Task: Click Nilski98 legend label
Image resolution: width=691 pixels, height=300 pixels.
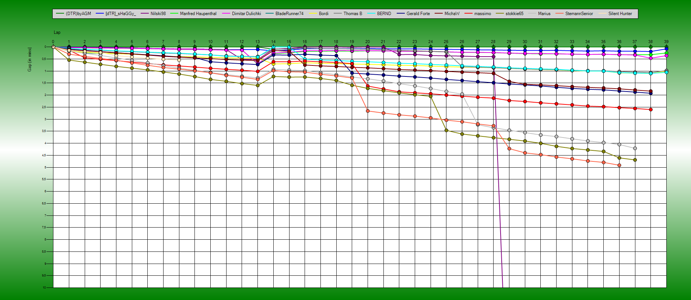Action: click(158, 14)
